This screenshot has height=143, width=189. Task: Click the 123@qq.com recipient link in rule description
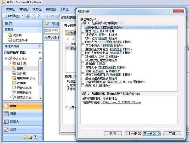[x=109, y=102]
